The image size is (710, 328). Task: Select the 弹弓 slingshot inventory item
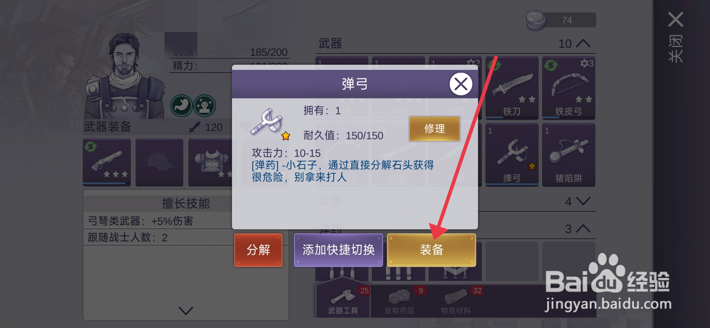(512, 155)
